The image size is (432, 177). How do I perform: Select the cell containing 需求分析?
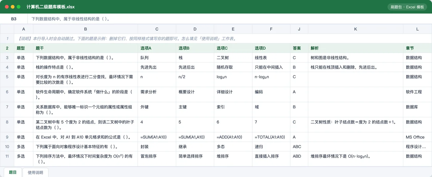click(x=157, y=95)
